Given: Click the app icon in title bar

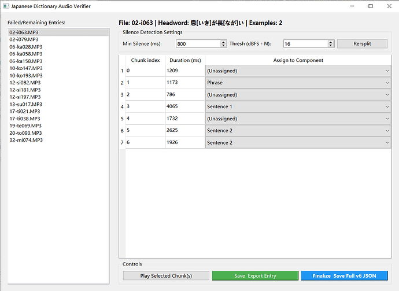Looking at the screenshot, I should point(6,6).
